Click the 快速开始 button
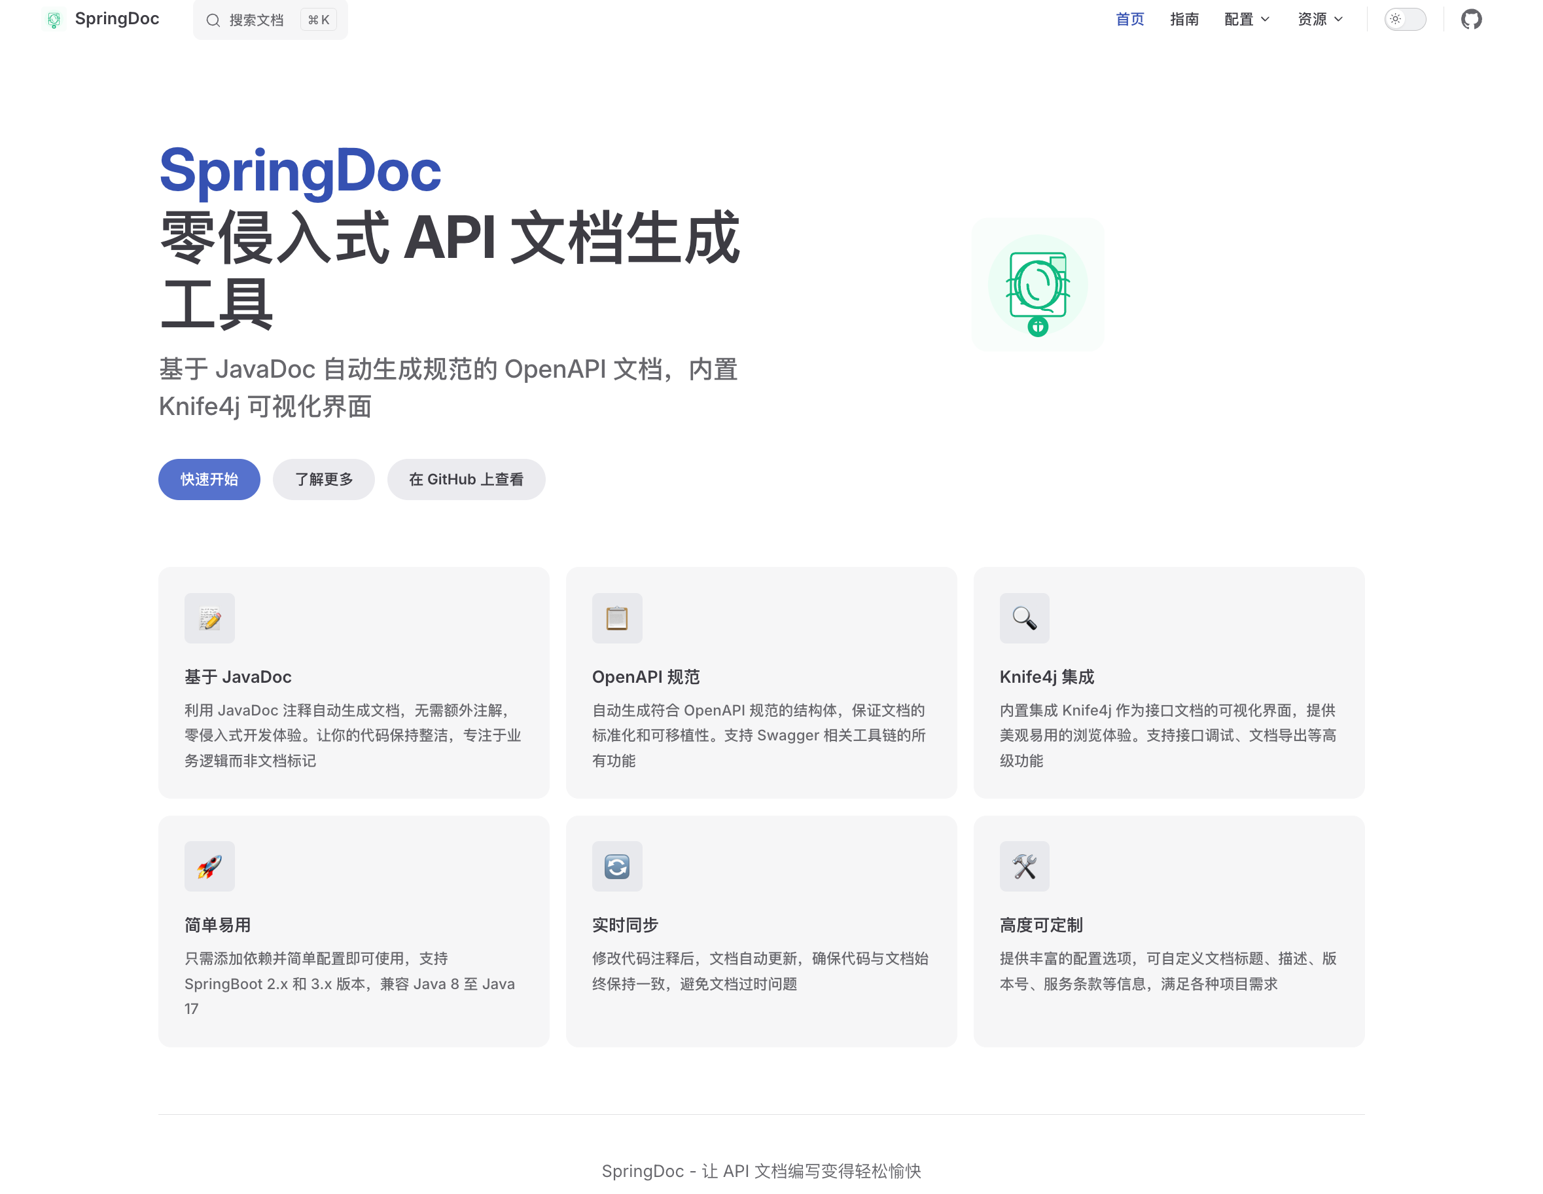This screenshot has height=1194, width=1543. 209,479
